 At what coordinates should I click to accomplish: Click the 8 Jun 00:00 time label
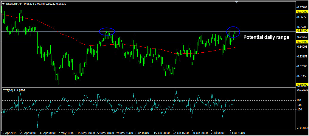click(x=142, y=133)
